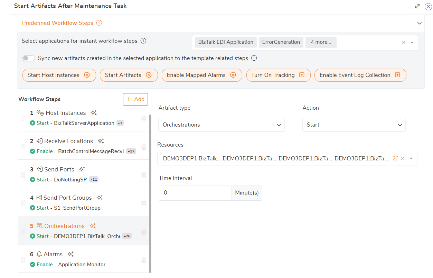This screenshot has width=433, height=278.
Task: Click the fullscreen expand arrow at top right
Action: 417,6
